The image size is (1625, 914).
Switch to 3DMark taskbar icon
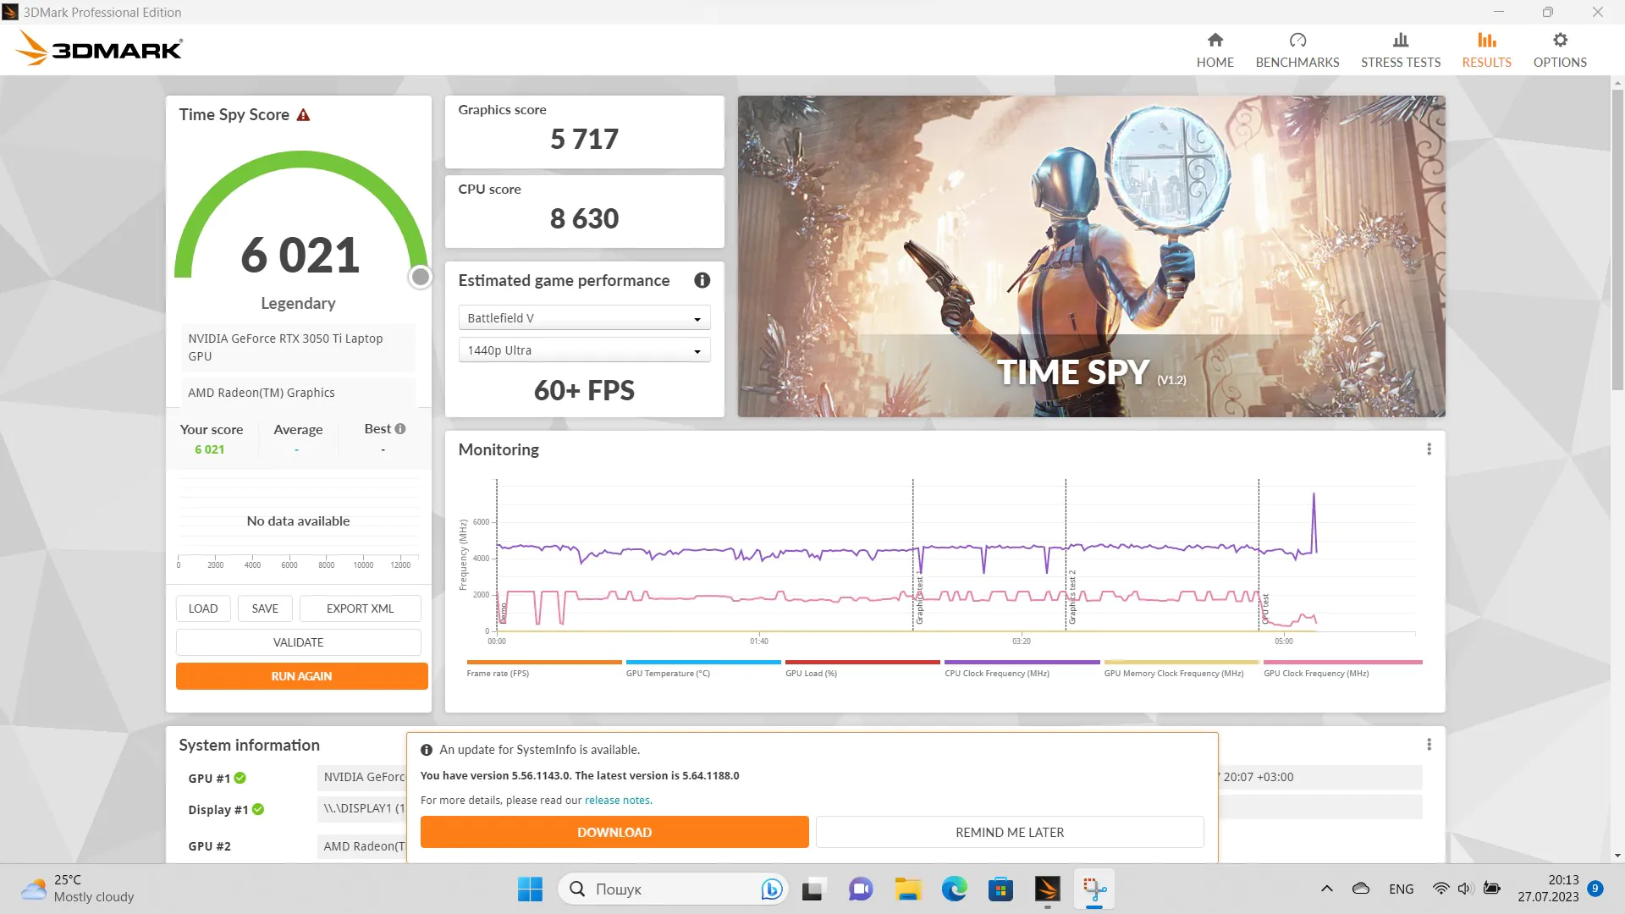click(x=1047, y=889)
